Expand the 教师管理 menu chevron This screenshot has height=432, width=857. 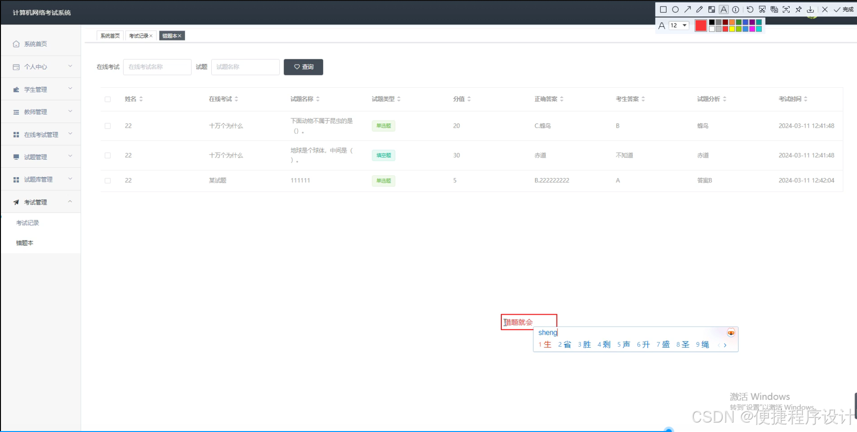pyautogui.click(x=70, y=111)
